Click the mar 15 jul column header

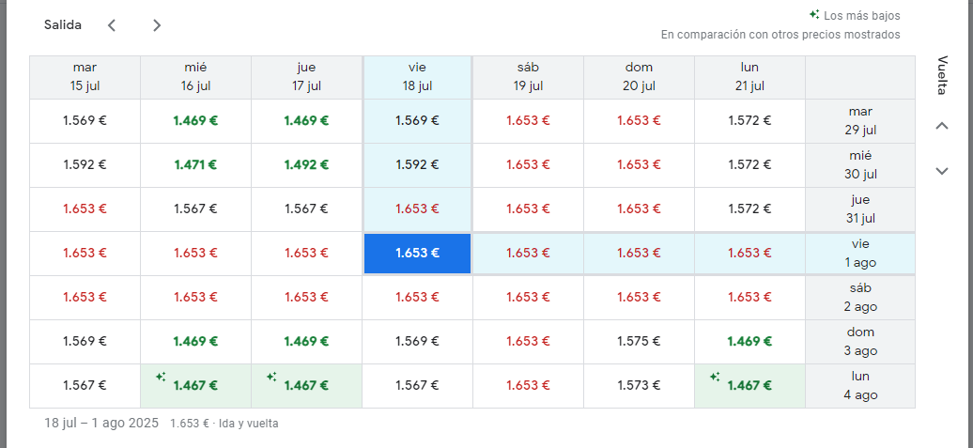85,77
